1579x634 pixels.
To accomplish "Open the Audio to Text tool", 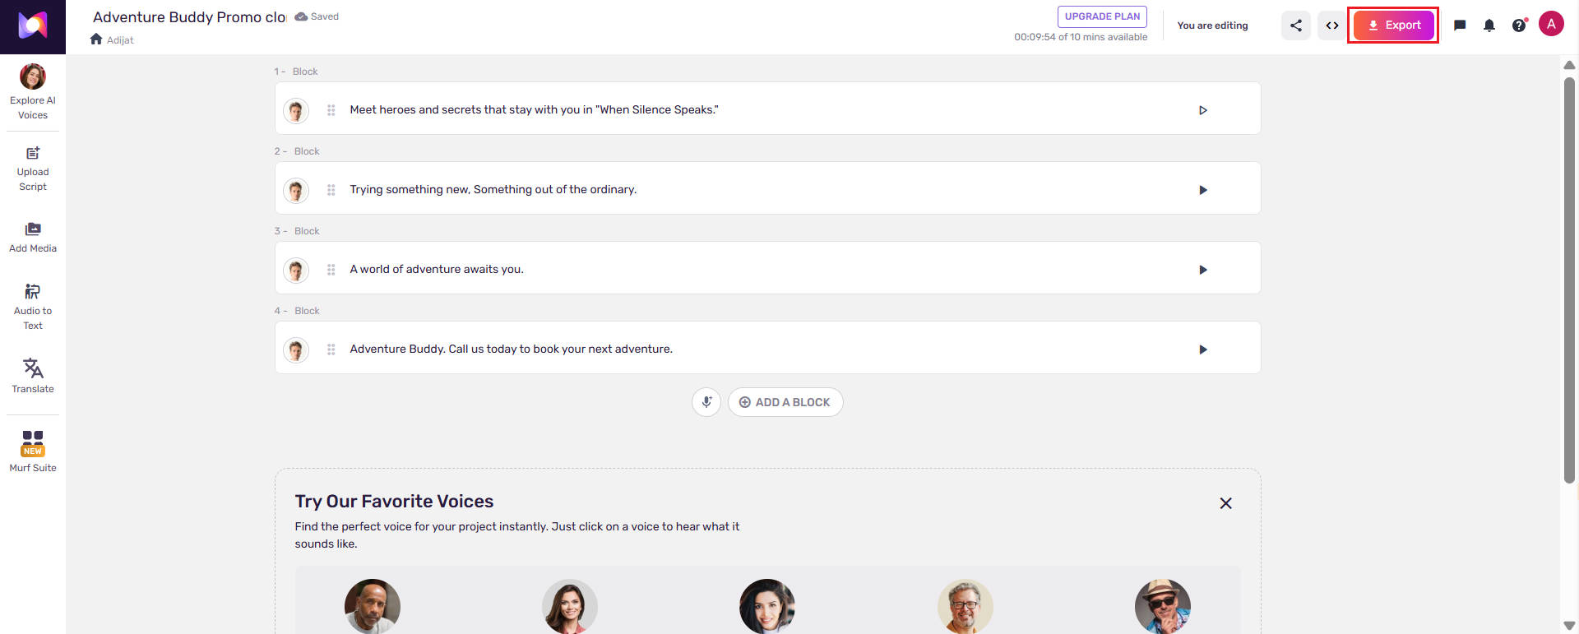I will click(33, 307).
